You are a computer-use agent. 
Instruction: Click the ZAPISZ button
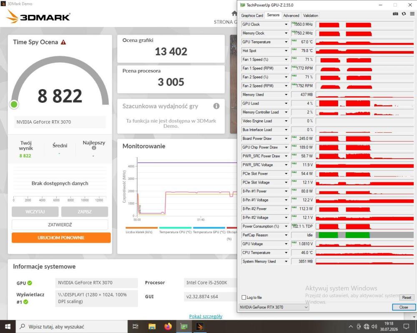pos(85,211)
